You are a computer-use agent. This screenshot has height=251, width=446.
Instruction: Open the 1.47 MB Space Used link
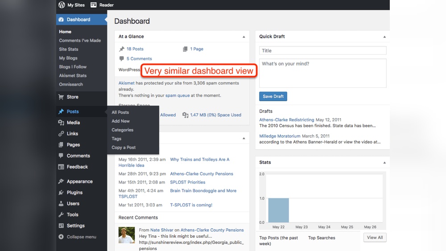215,115
